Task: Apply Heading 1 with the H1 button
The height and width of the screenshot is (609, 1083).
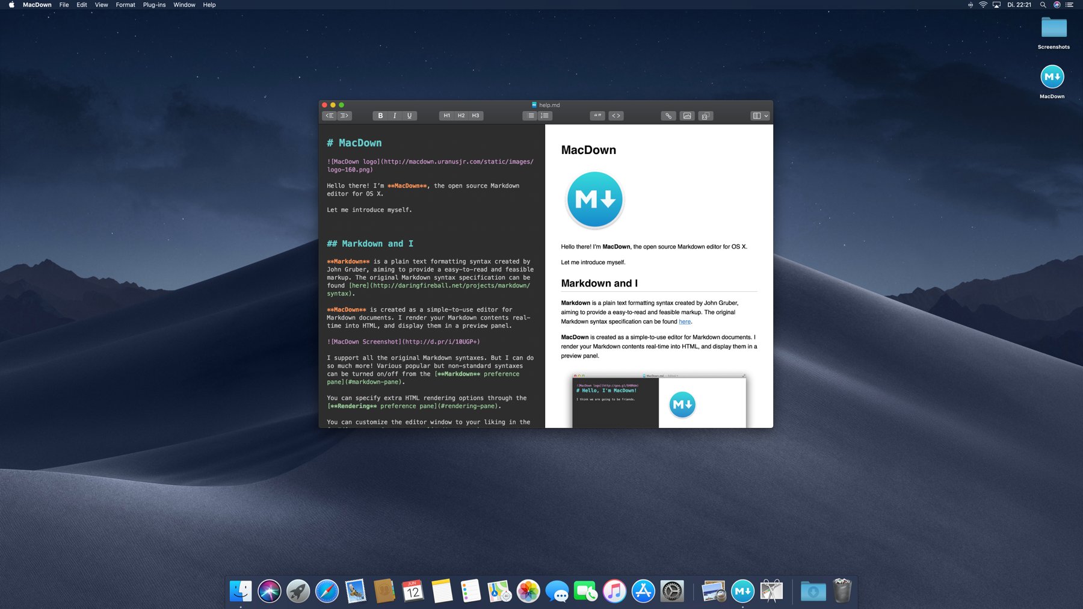Action: [446, 116]
